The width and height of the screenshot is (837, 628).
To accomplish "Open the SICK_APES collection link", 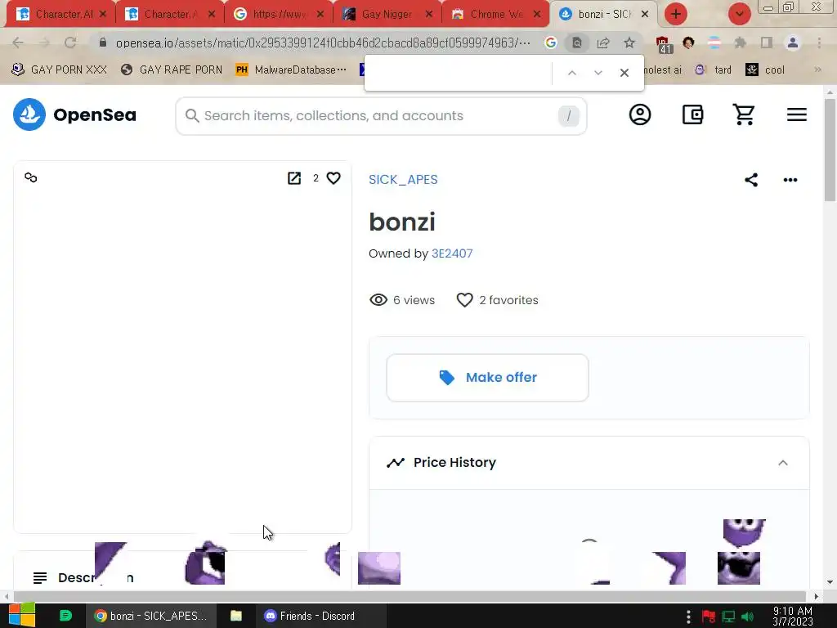I will [403, 179].
